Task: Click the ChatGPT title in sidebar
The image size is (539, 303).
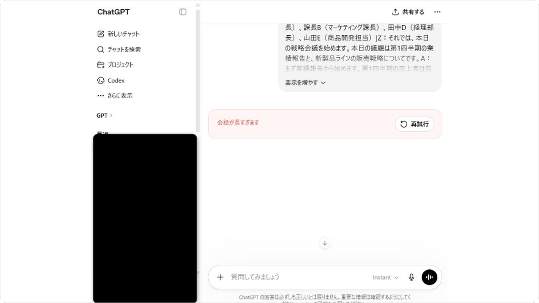Action: coord(114,12)
